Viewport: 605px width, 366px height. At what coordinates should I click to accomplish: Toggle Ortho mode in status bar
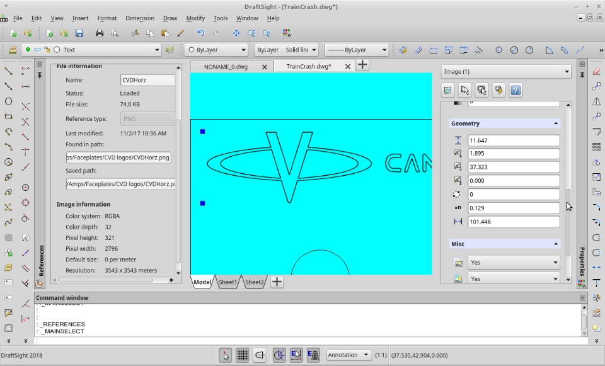(x=259, y=355)
